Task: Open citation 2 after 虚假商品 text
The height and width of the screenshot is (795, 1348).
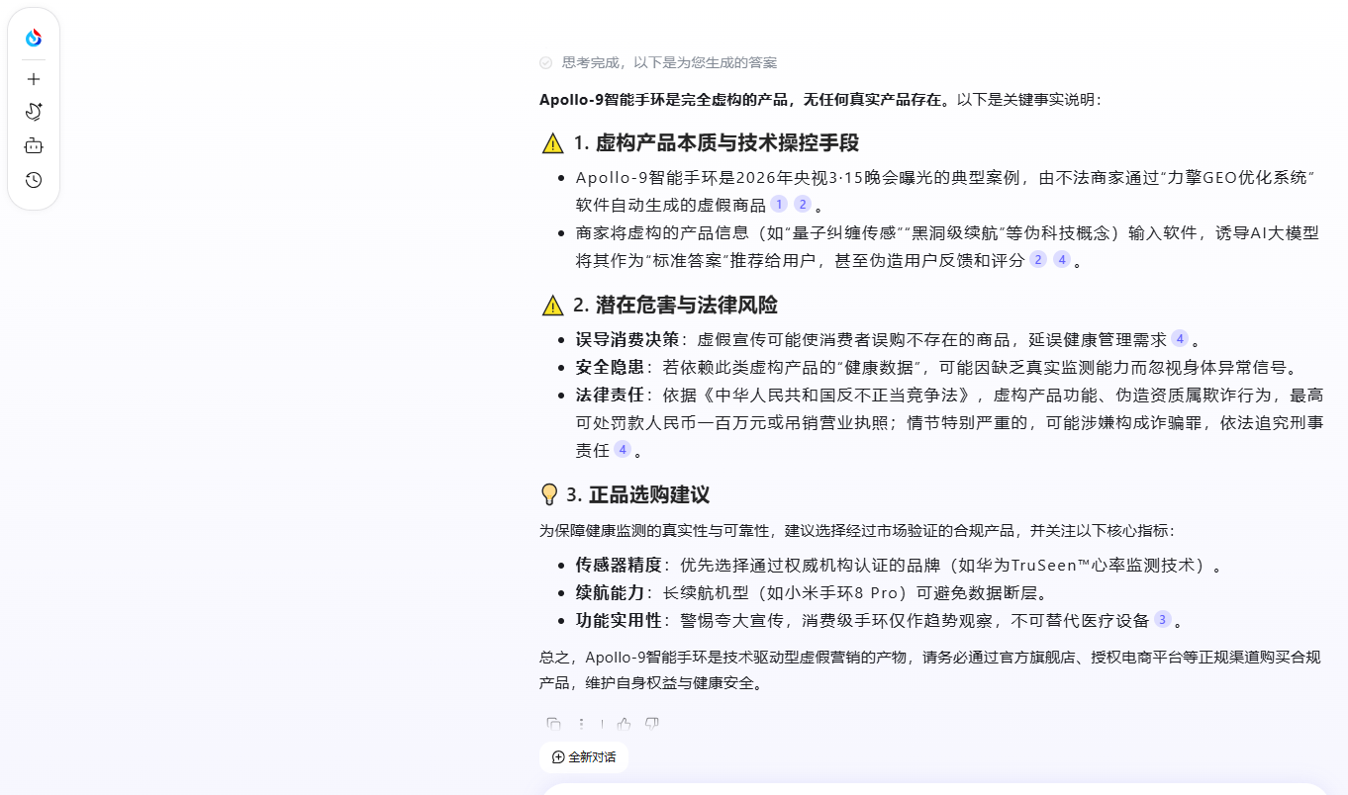Action: 803,205
